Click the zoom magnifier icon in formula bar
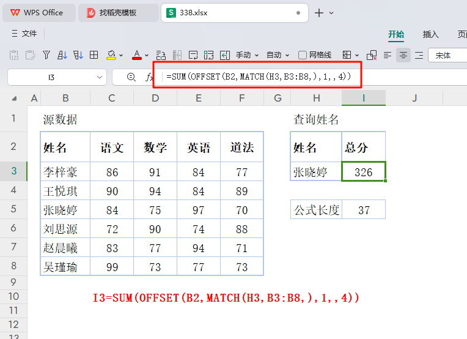 pos(131,77)
